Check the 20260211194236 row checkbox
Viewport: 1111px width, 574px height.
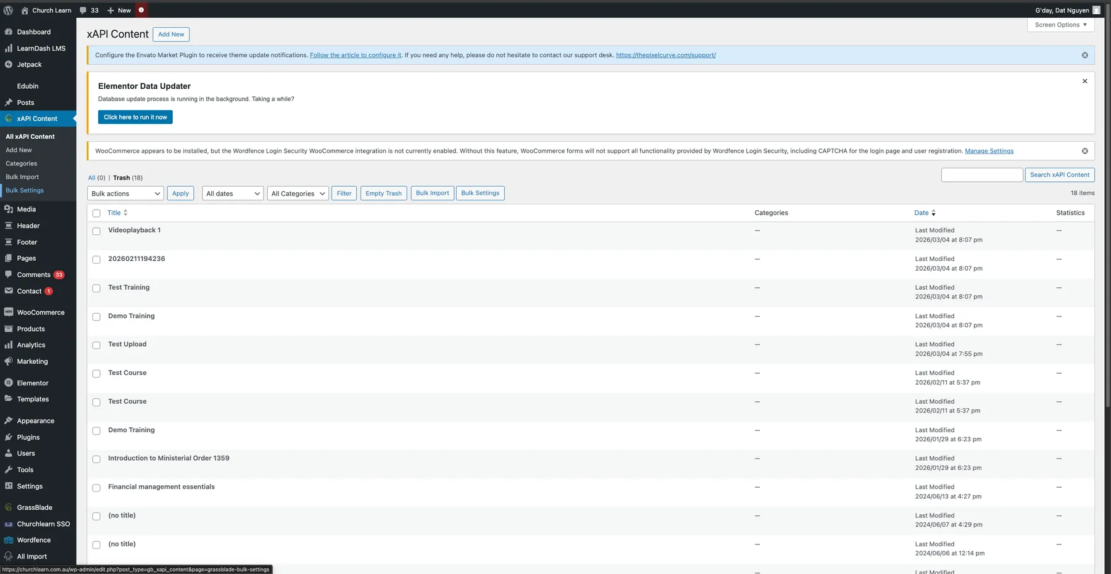(96, 260)
